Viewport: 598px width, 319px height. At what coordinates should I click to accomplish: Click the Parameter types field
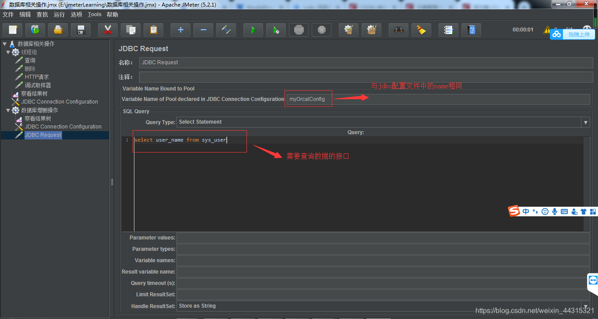(383, 249)
